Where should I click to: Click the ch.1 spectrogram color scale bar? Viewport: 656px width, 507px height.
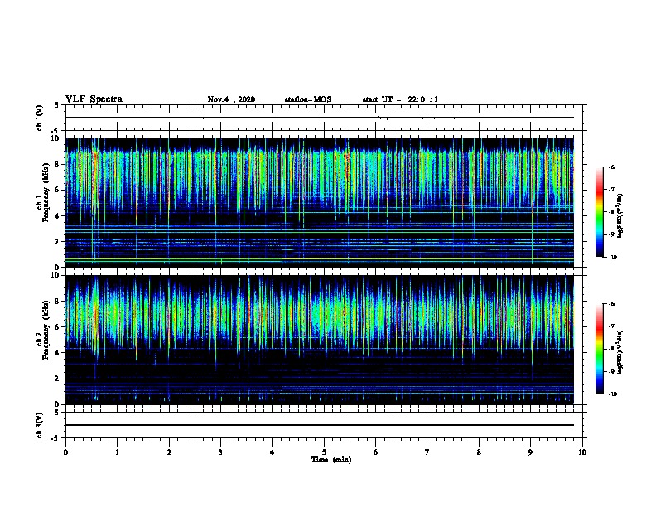[x=599, y=212]
